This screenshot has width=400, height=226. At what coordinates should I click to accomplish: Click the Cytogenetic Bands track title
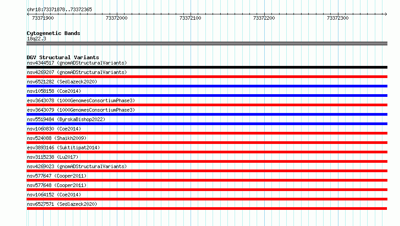click(53, 33)
